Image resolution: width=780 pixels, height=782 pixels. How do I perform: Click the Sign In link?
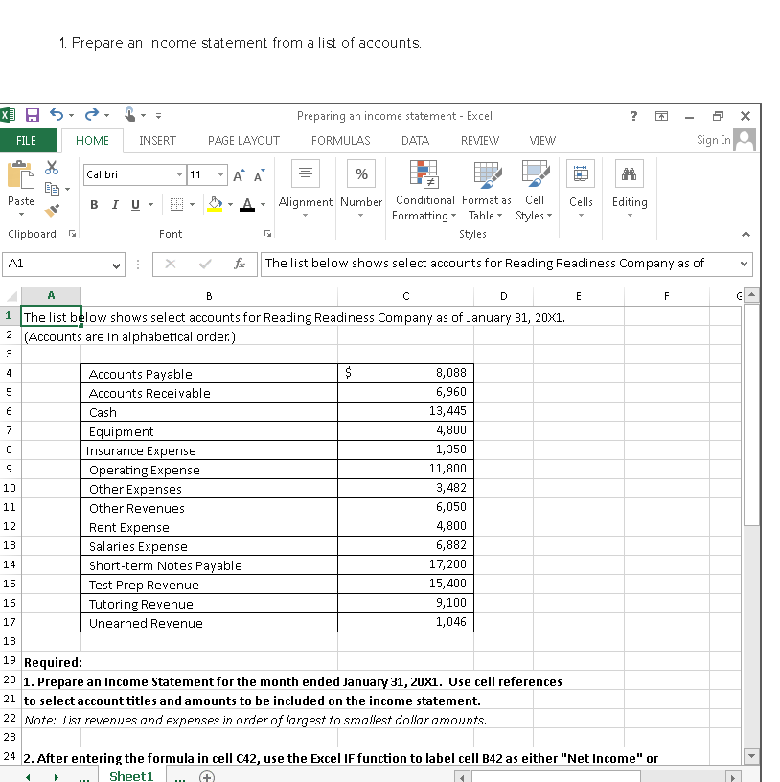click(x=712, y=140)
